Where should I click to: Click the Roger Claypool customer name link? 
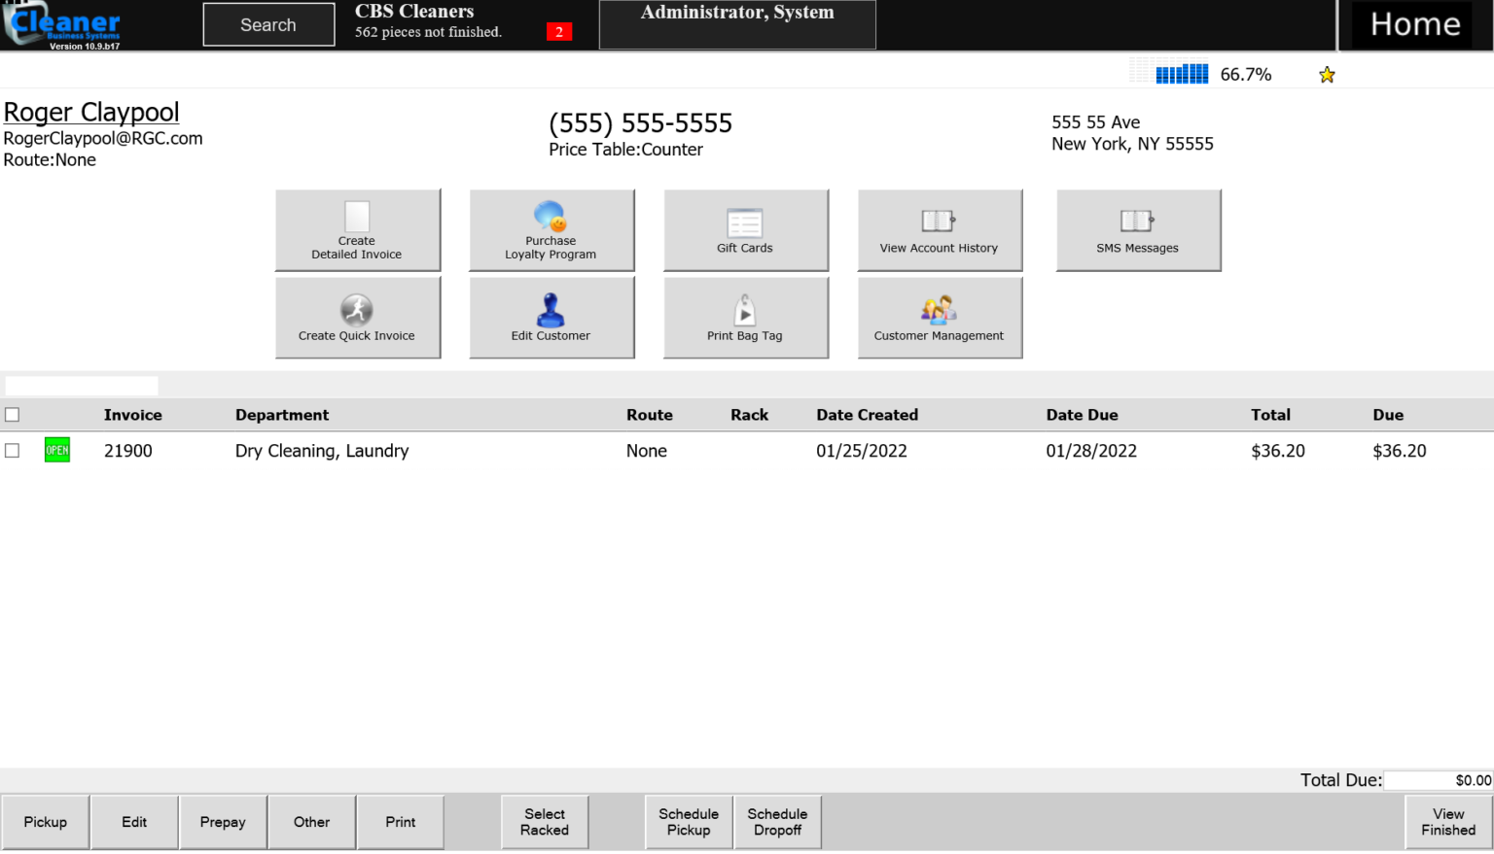(91, 113)
